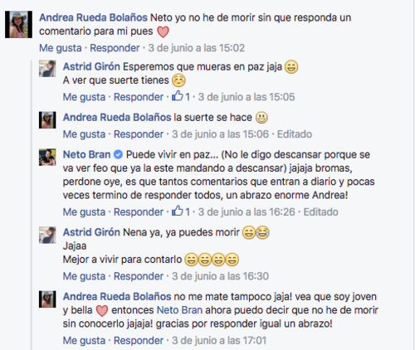415x350 pixels.
Task: Like Neto Bran's reply via 'Me gusta'
Action: (x=84, y=212)
